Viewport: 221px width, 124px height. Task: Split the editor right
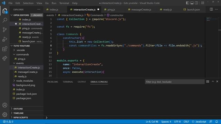tap(211, 9)
